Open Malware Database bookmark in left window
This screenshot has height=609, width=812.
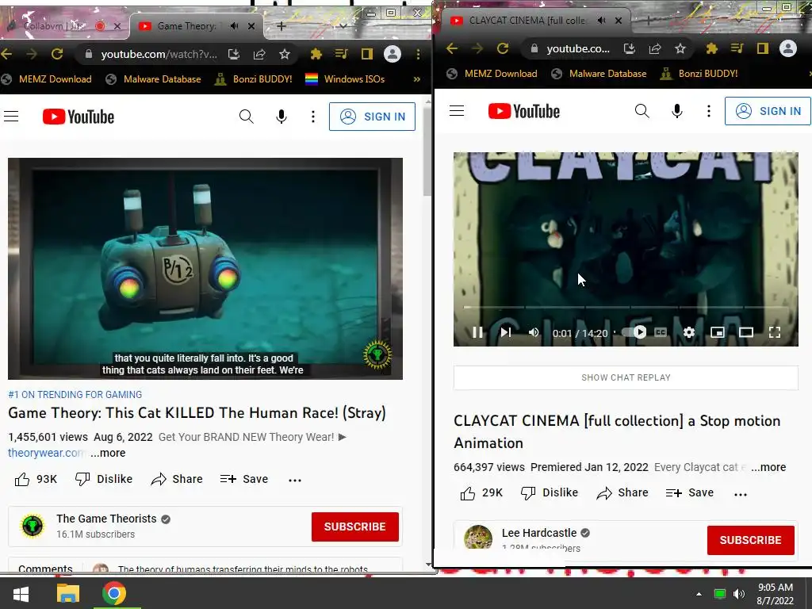tap(153, 79)
